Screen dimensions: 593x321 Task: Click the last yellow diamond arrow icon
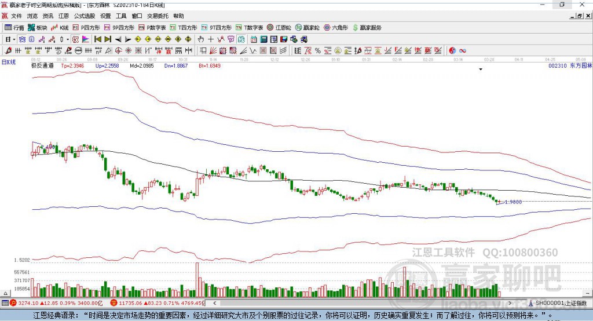click(x=188, y=39)
